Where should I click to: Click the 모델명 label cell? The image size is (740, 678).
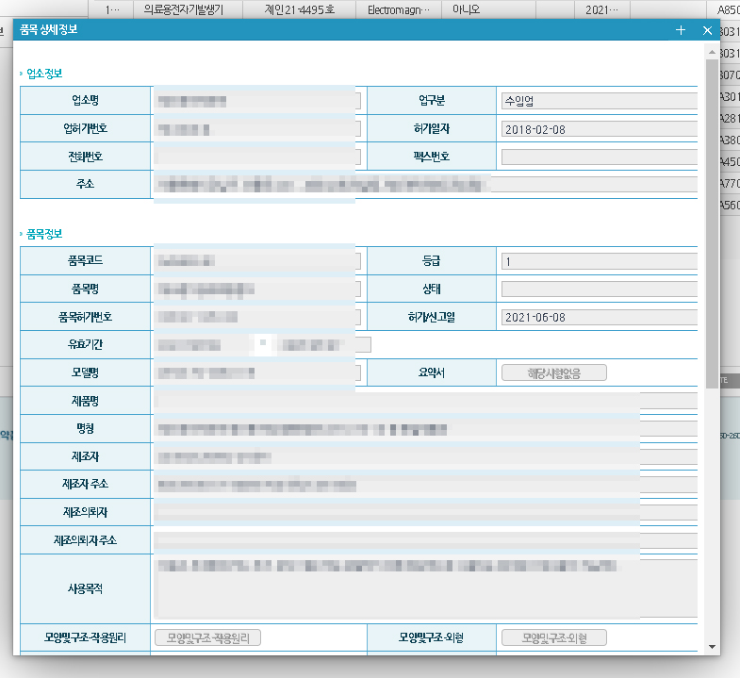tap(86, 373)
